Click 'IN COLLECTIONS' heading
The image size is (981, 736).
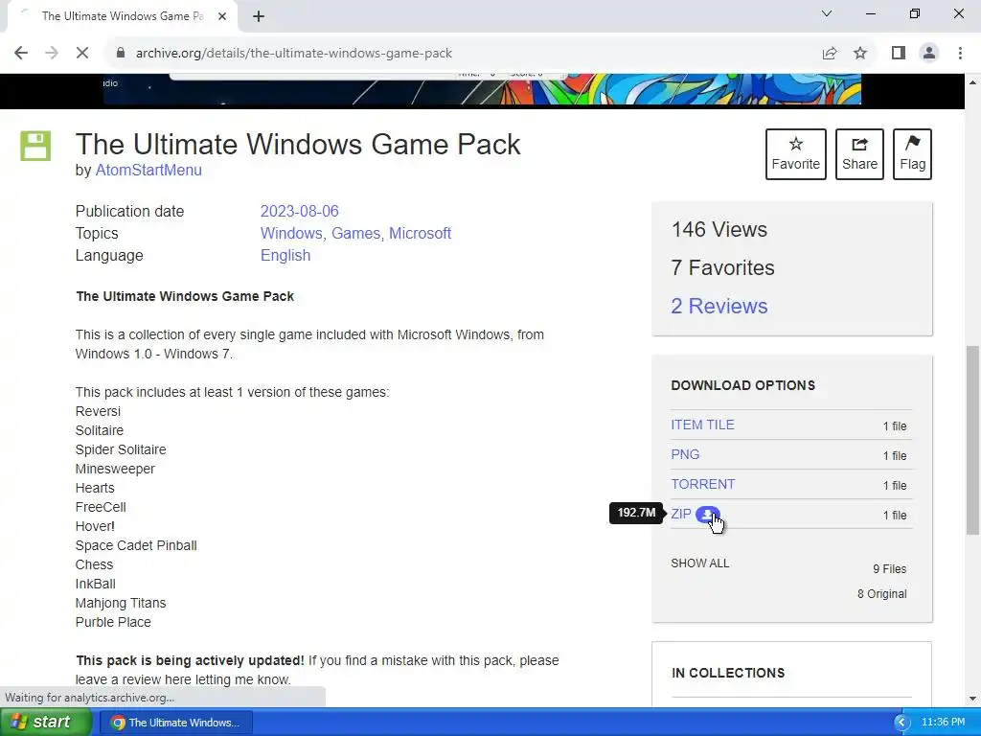[x=728, y=674]
